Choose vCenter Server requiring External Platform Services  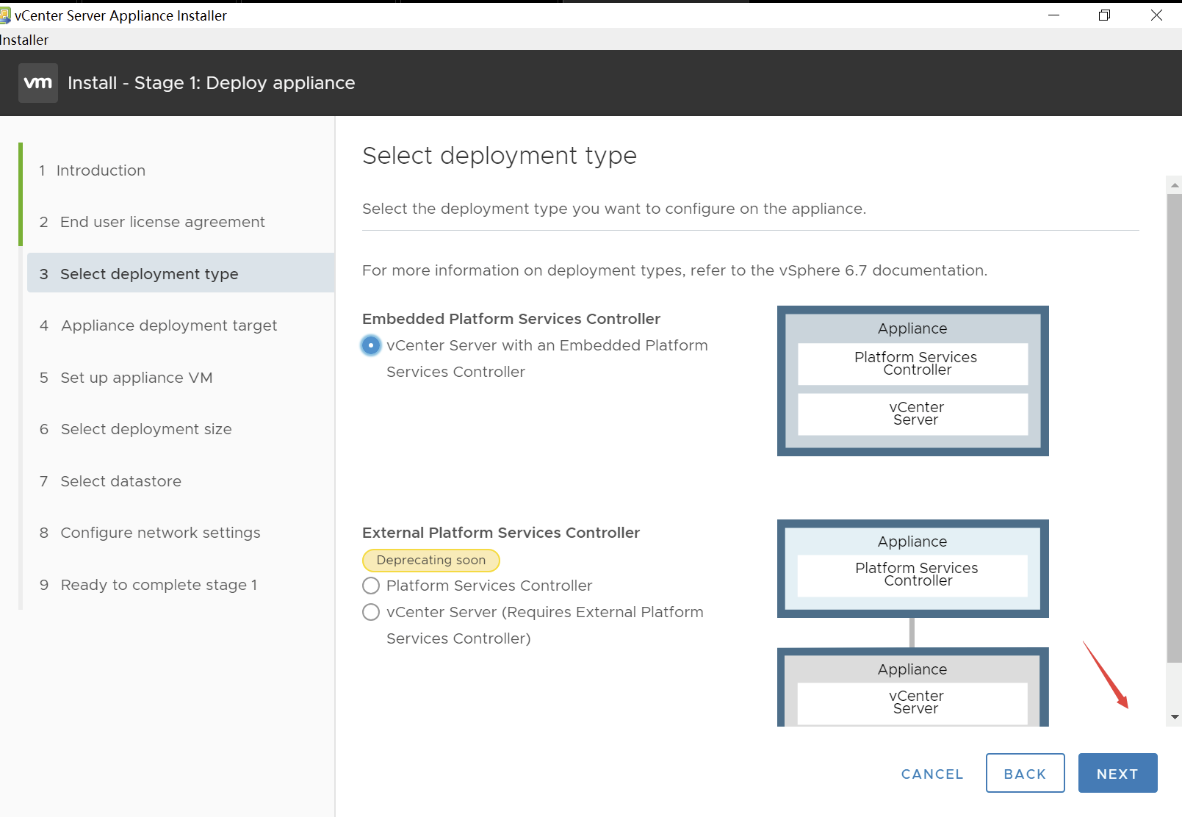pos(371,612)
